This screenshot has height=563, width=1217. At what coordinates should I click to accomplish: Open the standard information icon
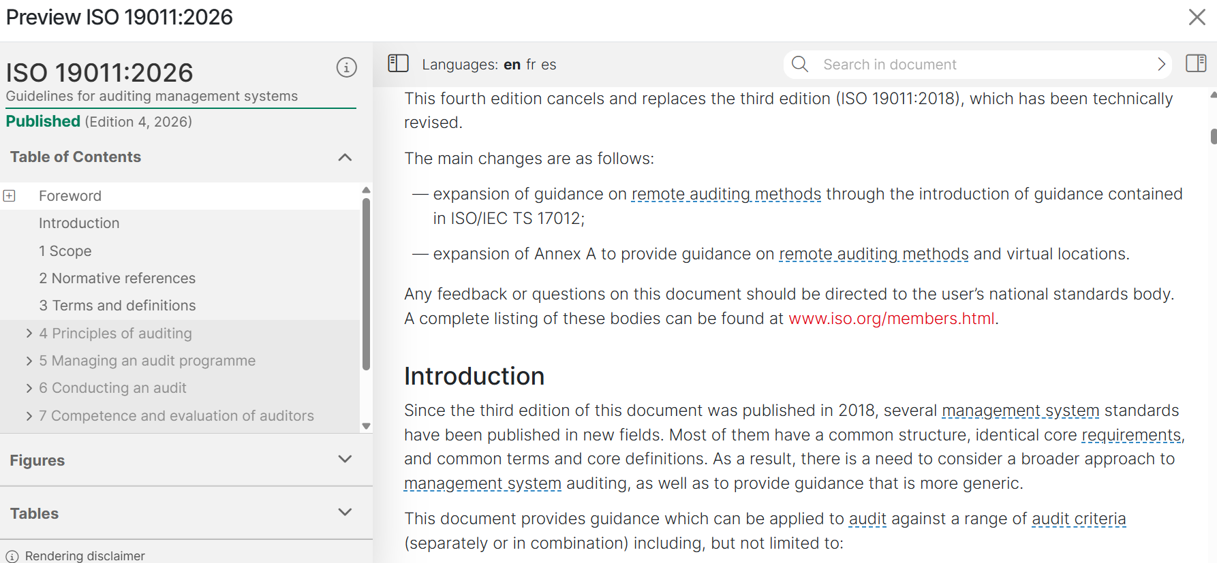pyautogui.click(x=346, y=67)
